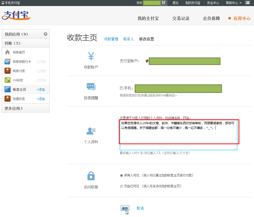
Task: Click the Alipay logo
Action: point(16,15)
